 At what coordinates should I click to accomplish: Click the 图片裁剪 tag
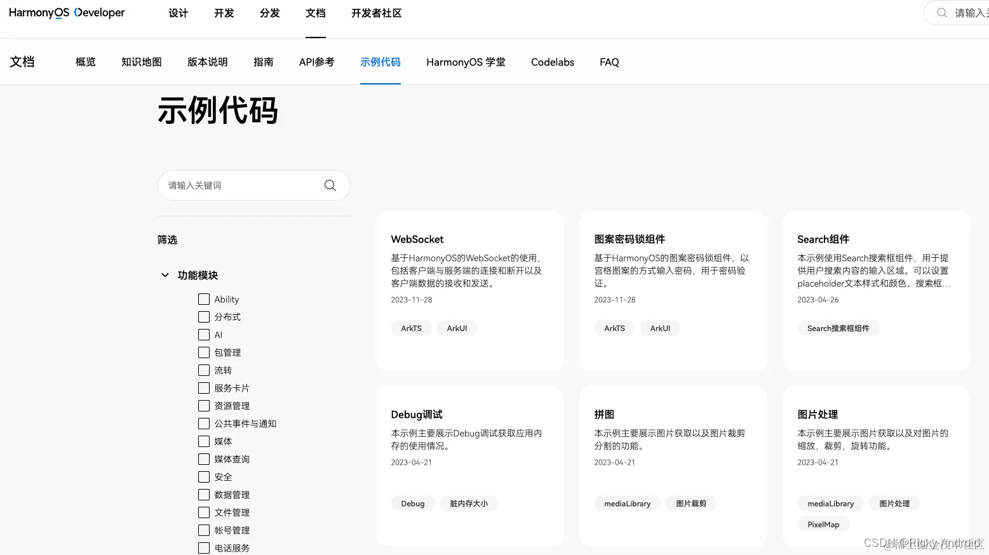(691, 504)
